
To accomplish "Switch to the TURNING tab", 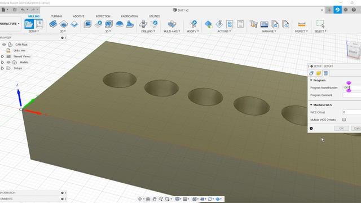I will (56, 16).
